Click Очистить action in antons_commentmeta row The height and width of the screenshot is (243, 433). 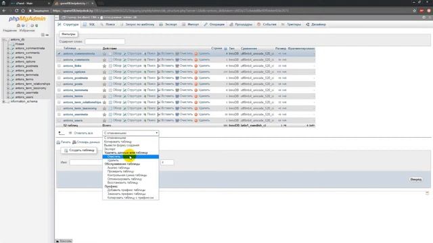184,53
